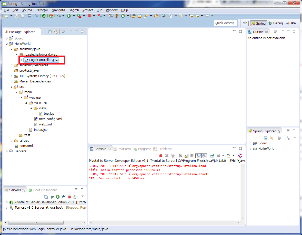Stop the server from Servers panel toolbar

69,197
